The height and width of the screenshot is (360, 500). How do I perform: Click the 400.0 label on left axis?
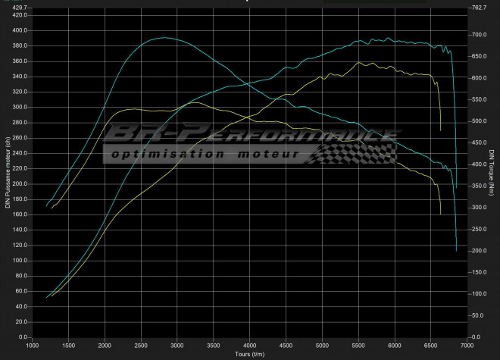[19, 30]
